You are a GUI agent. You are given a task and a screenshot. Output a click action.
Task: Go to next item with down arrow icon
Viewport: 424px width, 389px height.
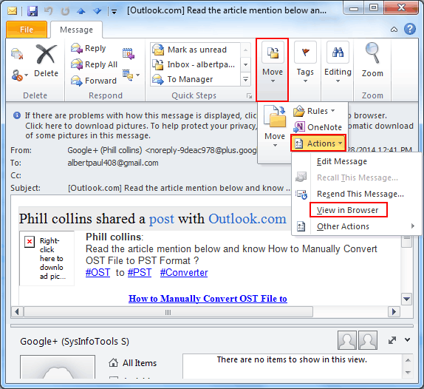click(x=97, y=11)
